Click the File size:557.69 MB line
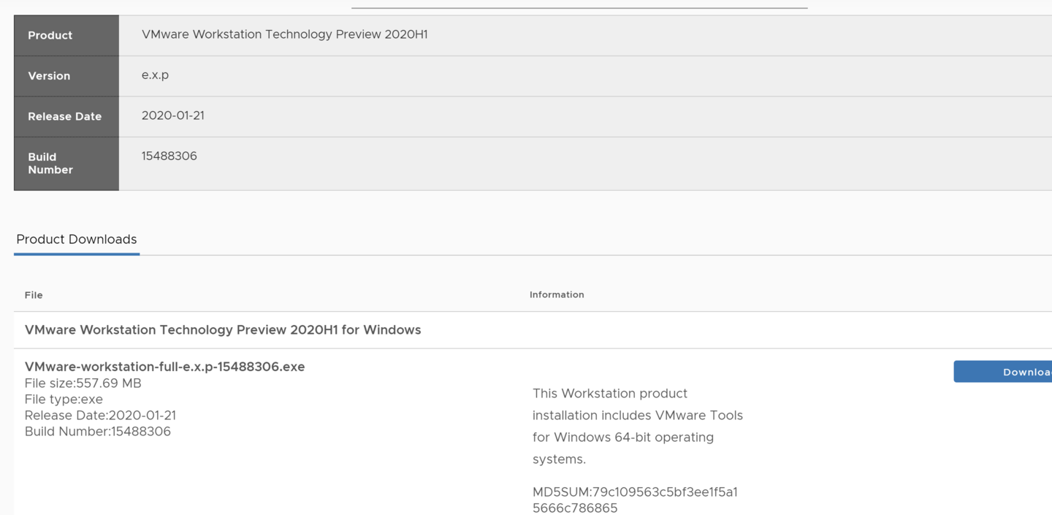1052x515 pixels. click(83, 384)
